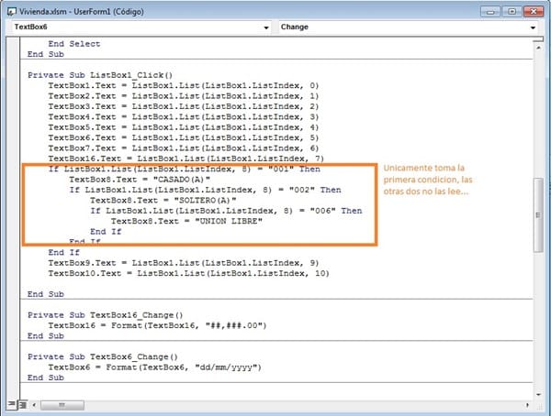
Task: Click the 'End Sub' line below TextBox10
Action: coord(46,294)
